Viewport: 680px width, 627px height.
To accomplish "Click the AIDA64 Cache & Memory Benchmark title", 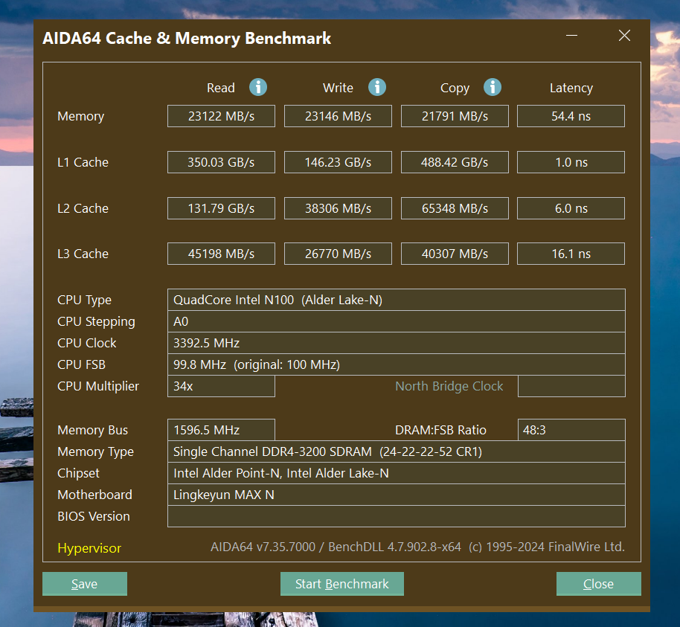I will coord(187,39).
